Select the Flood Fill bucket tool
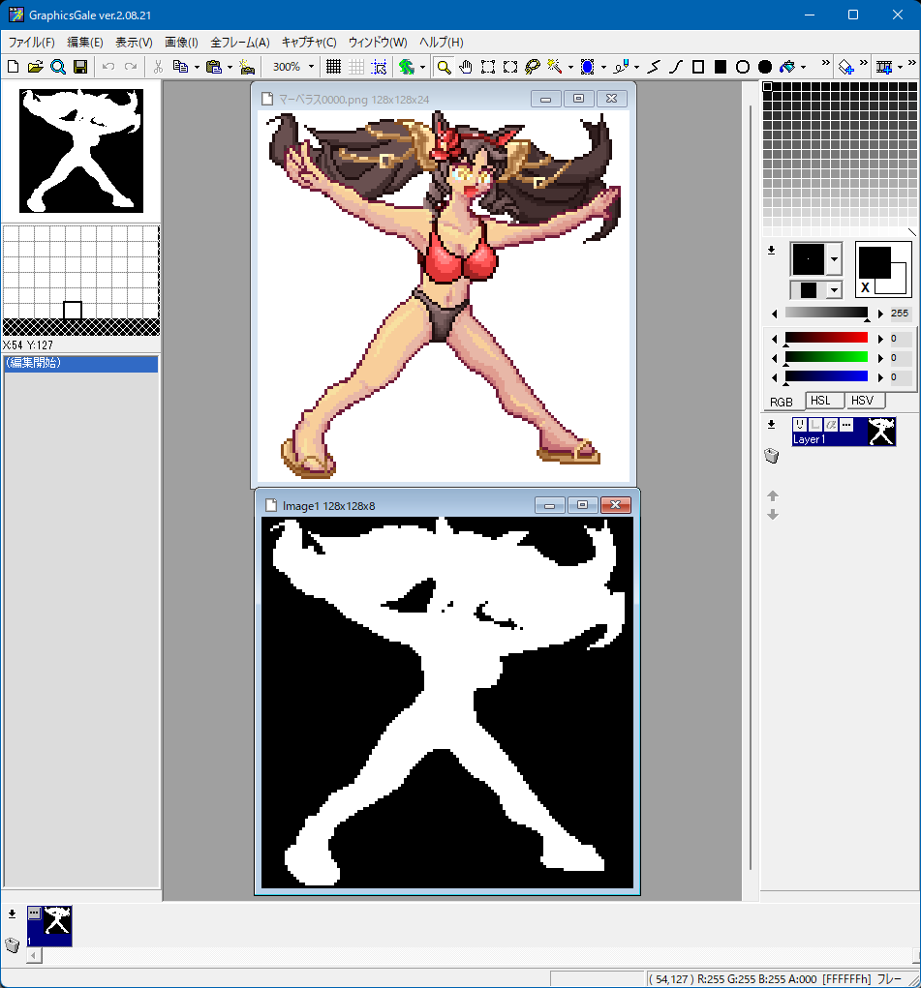This screenshot has height=988, width=921. pos(787,66)
